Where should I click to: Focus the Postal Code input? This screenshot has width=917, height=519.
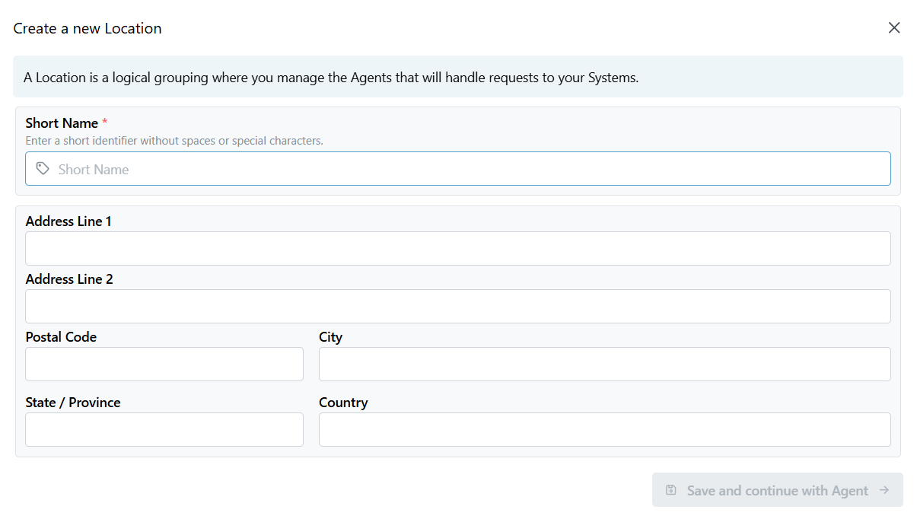click(x=164, y=365)
